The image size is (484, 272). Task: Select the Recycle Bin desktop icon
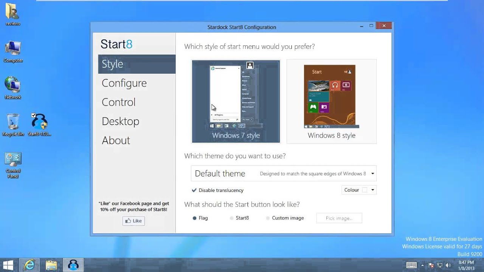[x=13, y=125]
